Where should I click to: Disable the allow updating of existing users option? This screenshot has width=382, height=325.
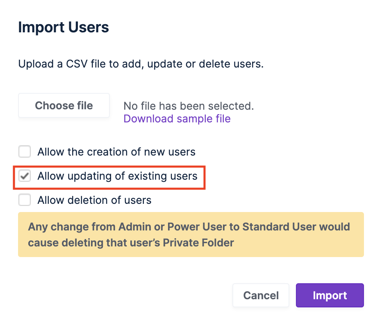pyautogui.click(x=25, y=176)
